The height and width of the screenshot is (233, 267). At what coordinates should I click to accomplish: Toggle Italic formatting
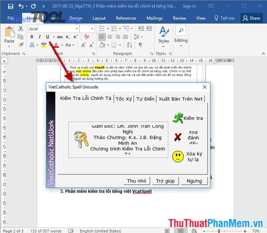[39, 37]
